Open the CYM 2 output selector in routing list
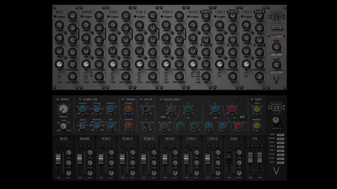 (x=281, y=162)
